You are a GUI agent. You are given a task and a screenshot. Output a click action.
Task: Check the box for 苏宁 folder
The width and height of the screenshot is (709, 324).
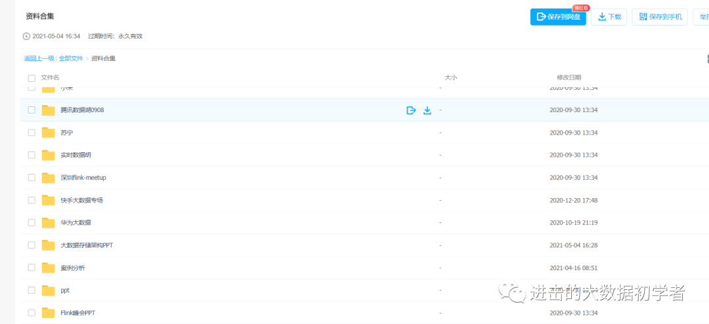point(32,132)
